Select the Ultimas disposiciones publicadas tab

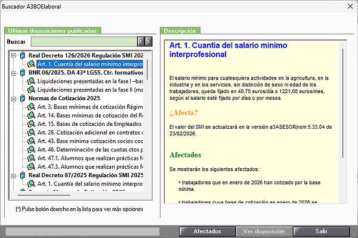click(x=53, y=31)
